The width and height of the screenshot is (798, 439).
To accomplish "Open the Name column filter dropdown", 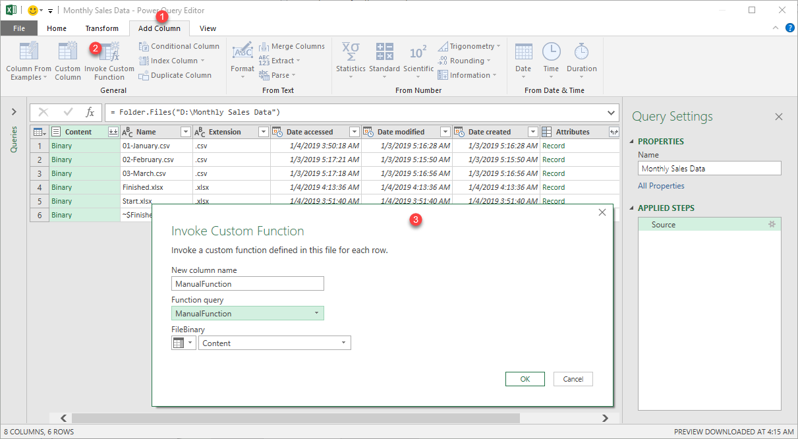I will point(185,132).
